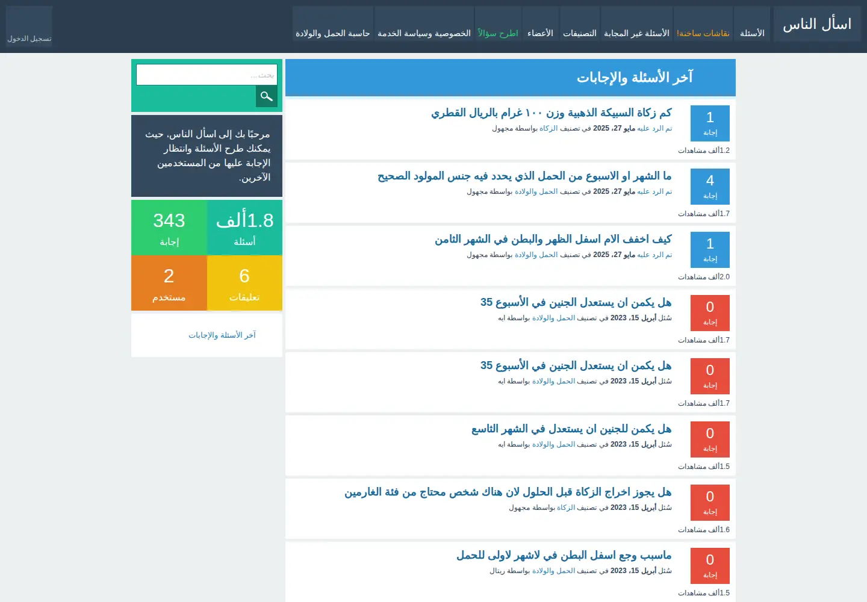Open the اسأل الناس site logo
This screenshot has width=867, height=602.
tap(817, 24)
